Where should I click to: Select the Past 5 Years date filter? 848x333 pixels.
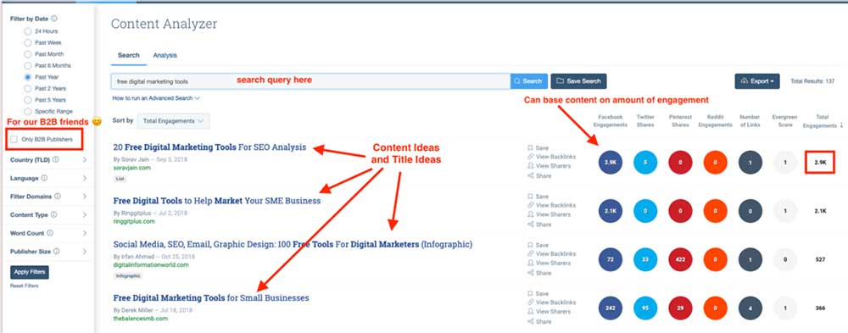(x=28, y=100)
